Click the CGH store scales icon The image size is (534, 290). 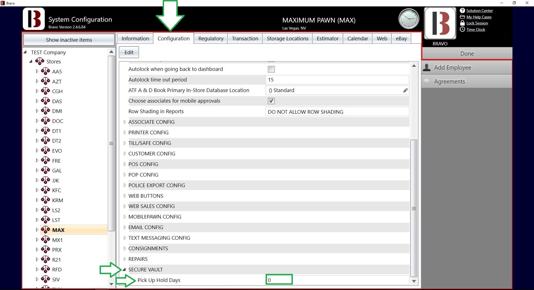[46, 91]
